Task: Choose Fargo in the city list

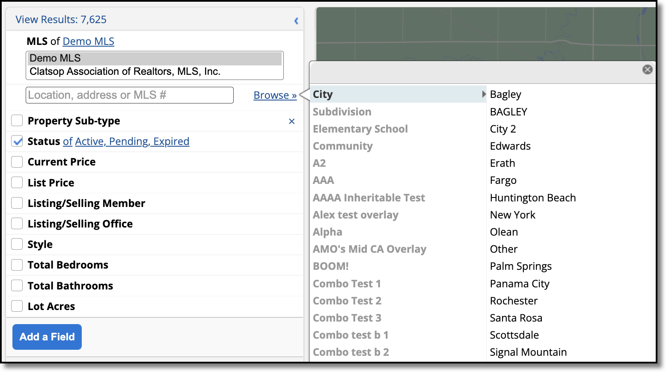Action: (x=503, y=180)
